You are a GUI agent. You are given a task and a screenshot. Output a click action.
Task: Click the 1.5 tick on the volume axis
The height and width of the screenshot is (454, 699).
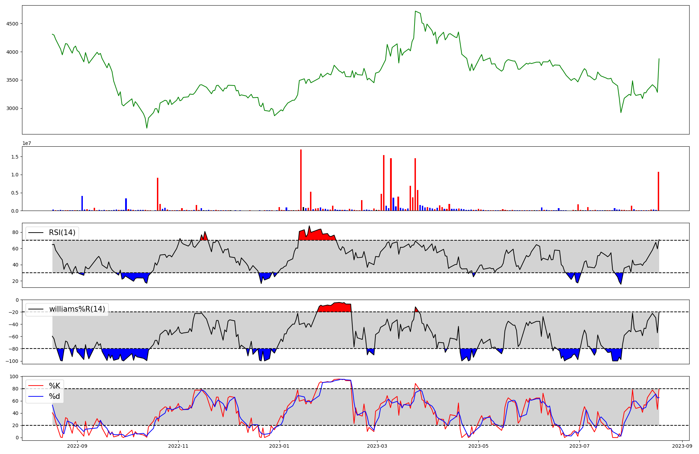point(15,157)
